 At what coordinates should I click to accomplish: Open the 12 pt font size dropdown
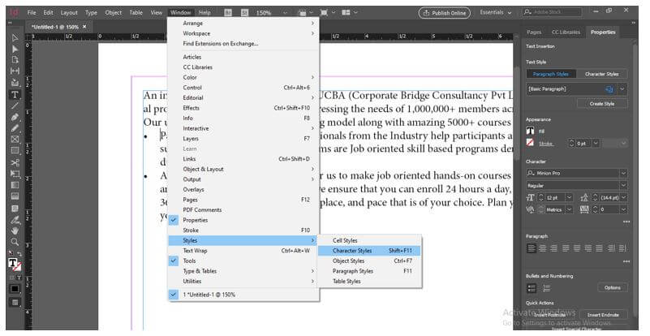click(x=569, y=197)
